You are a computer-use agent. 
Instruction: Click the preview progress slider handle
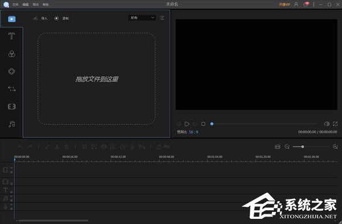click(212, 124)
